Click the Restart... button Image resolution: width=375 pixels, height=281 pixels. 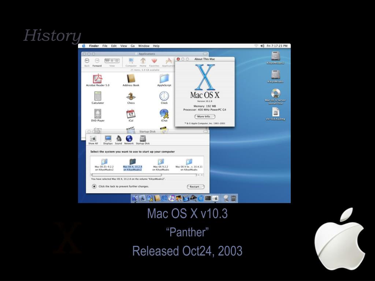coord(196,187)
